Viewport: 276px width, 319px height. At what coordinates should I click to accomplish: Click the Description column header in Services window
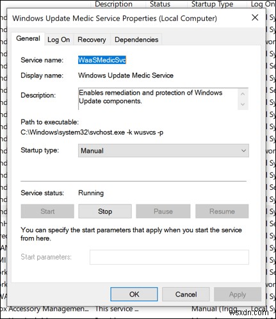pyautogui.click(x=113, y=4)
